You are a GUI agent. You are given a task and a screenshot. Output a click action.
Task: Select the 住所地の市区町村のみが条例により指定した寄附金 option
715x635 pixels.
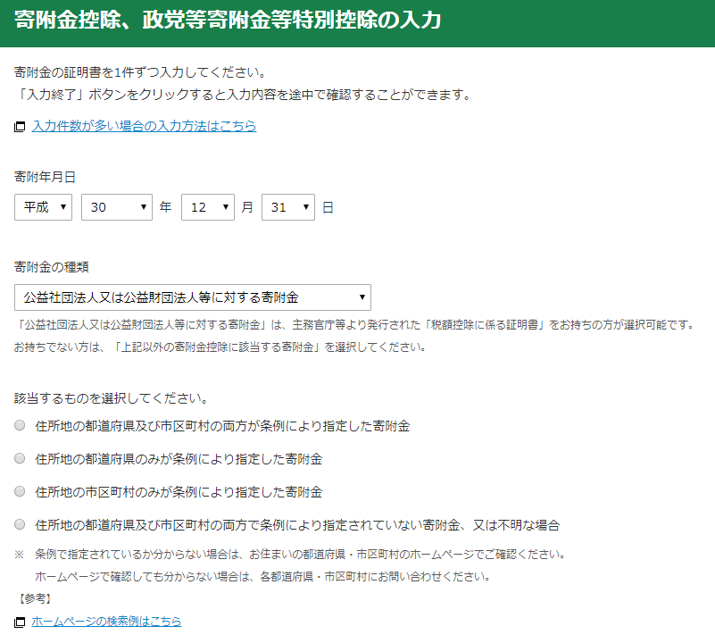[19, 492]
